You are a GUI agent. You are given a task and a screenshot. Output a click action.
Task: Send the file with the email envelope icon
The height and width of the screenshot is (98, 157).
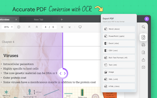tap(143, 67)
